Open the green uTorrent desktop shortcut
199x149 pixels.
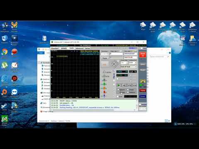[5, 65]
